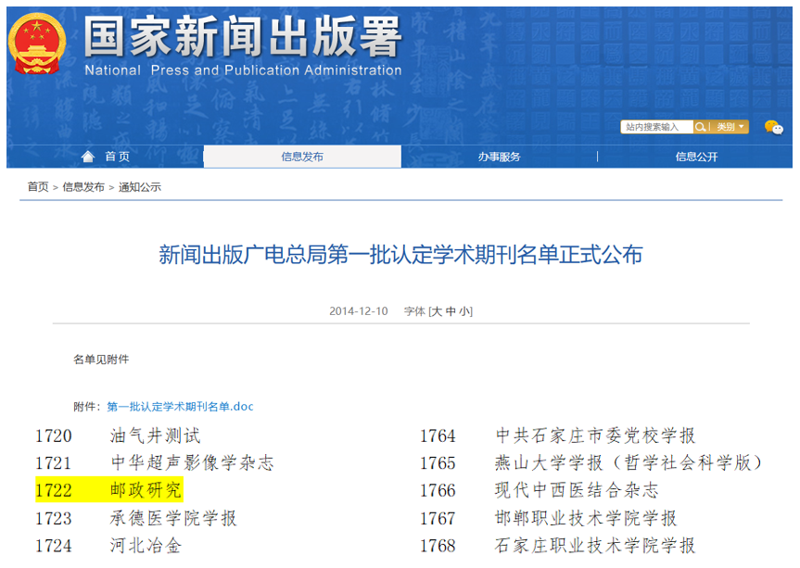The width and height of the screenshot is (800, 568).
Task: Select the 信息发布 navigation tab
Action: (x=302, y=157)
